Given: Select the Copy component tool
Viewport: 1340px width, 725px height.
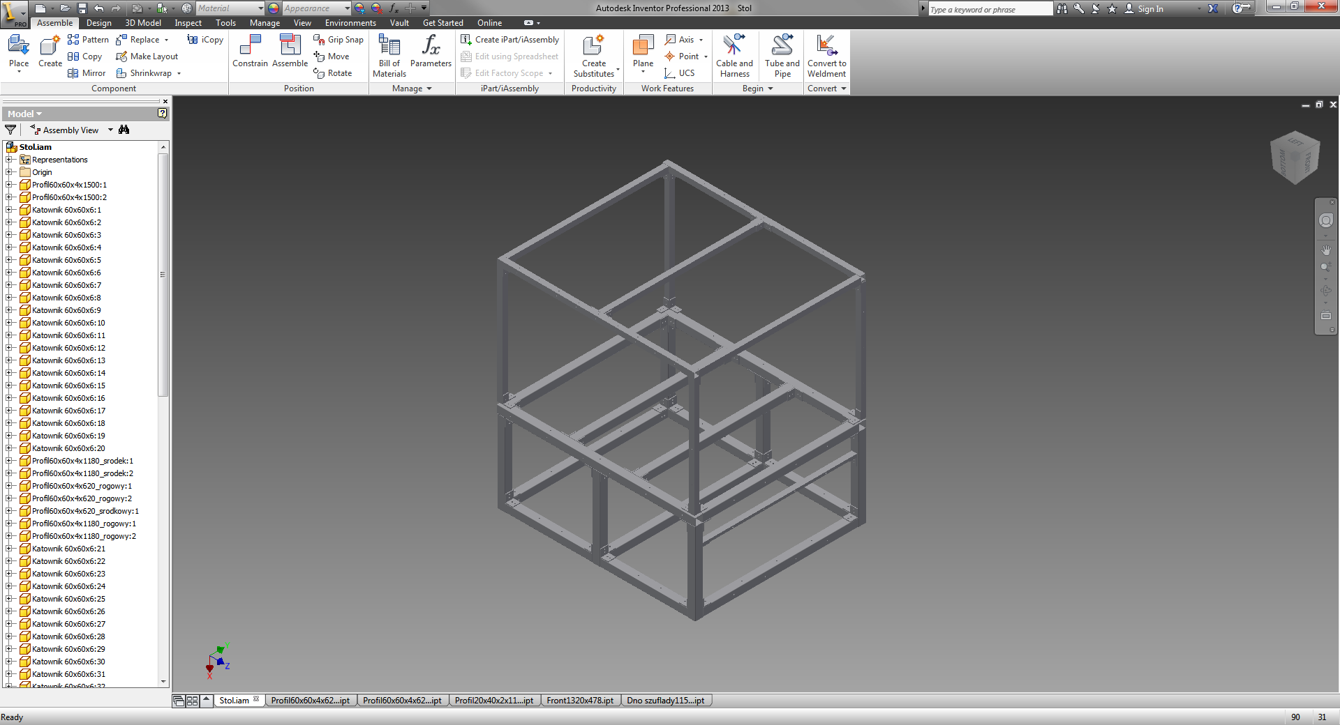Looking at the screenshot, I should pyautogui.click(x=85, y=56).
